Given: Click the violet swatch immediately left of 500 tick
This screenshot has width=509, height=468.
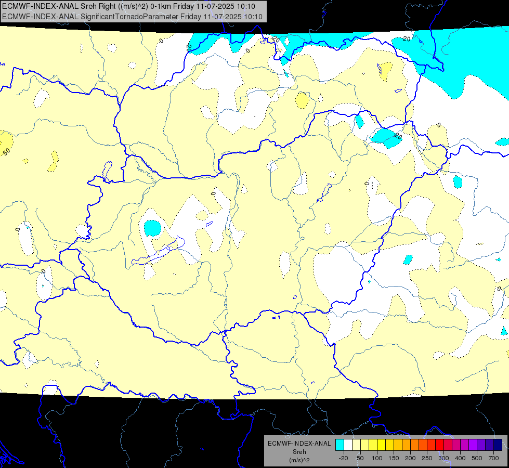Looking at the screenshot, I should point(473,445).
